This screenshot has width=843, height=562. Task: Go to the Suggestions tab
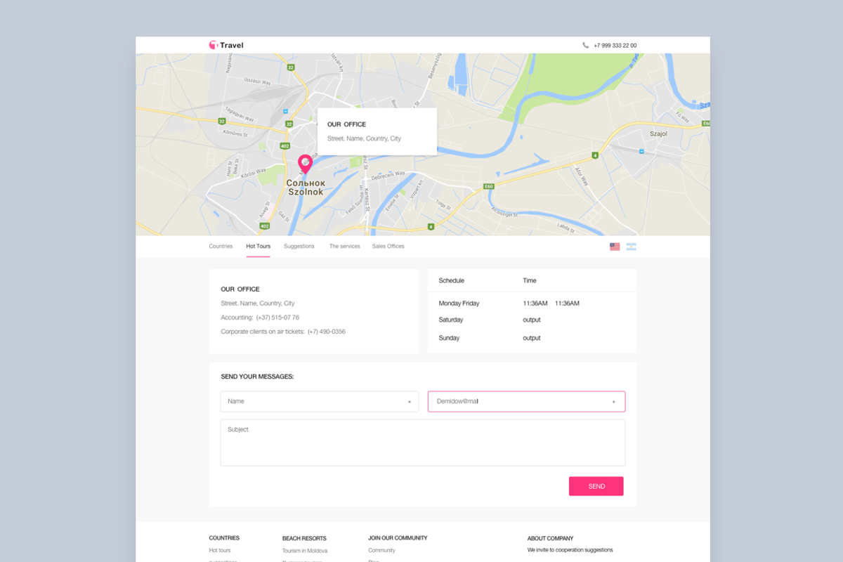point(299,247)
